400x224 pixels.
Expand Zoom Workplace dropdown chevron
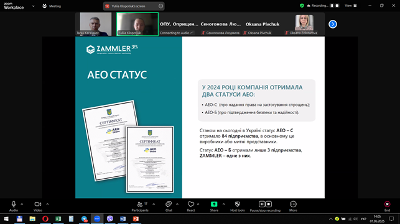(x=33, y=6)
